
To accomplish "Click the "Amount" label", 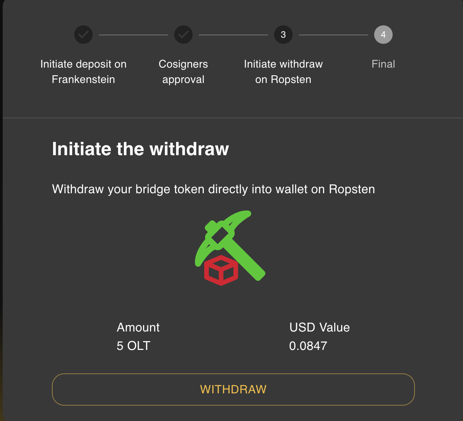I will click(x=138, y=327).
